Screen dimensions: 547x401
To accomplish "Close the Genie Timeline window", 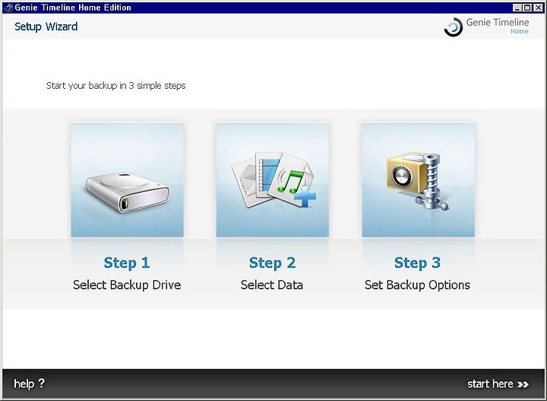I will [x=537, y=8].
